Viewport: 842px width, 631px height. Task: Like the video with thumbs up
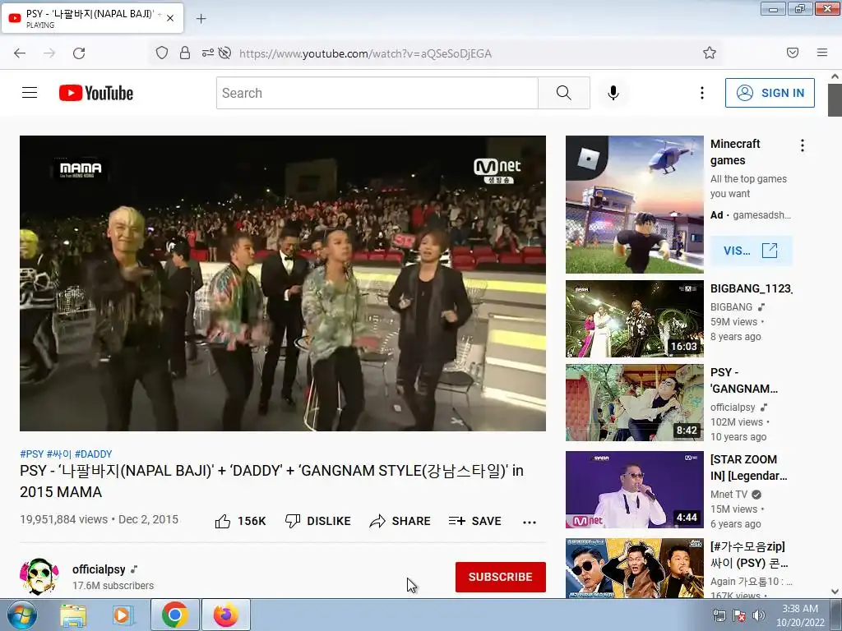pos(240,521)
